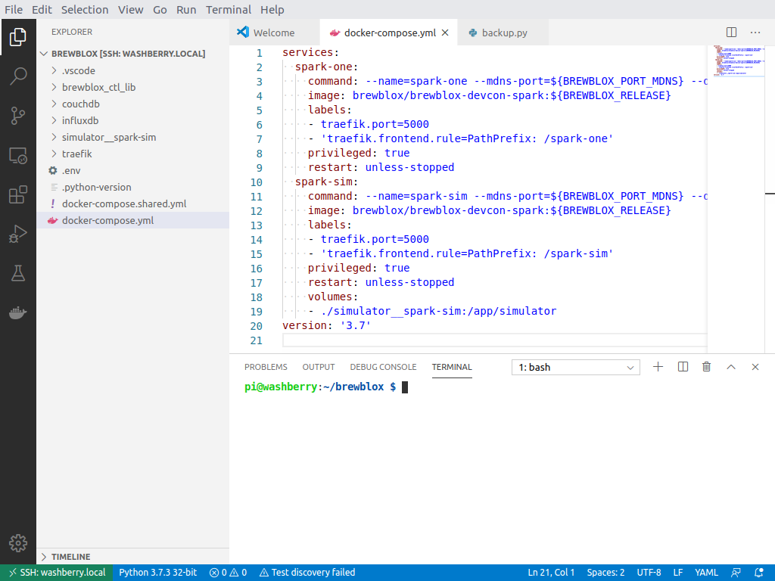Viewport: 775px width, 581px height.
Task: Open the Manage gear icon
Action: pyautogui.click(x=18, y=543)
